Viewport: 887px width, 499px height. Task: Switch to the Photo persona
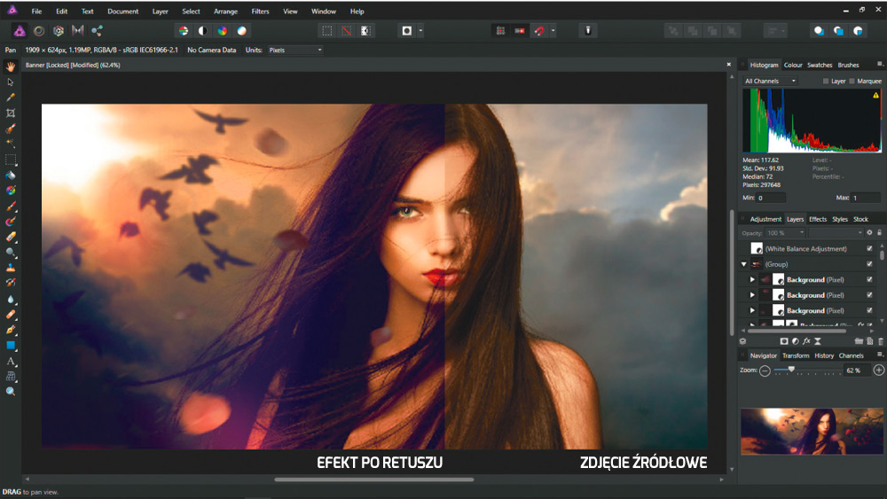[x=20, y=30]
